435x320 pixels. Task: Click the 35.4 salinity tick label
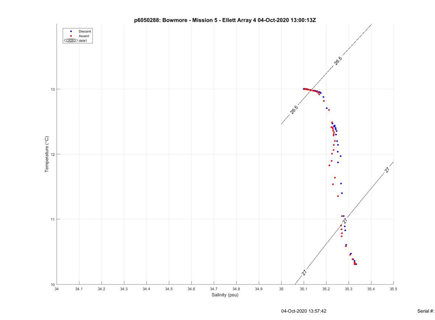[x=371, y=289]
